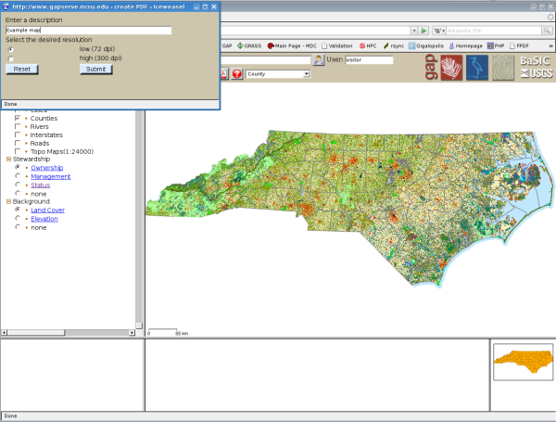Open the PHP bookmark
Viewport: 556px width, 422px height.
496,45
